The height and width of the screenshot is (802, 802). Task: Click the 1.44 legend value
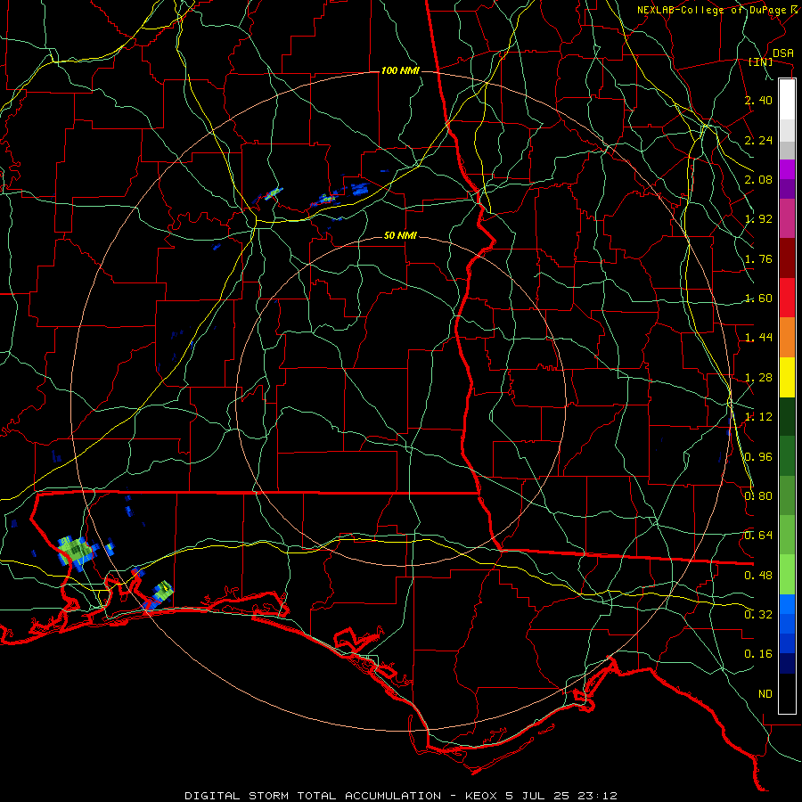(758, 338)
